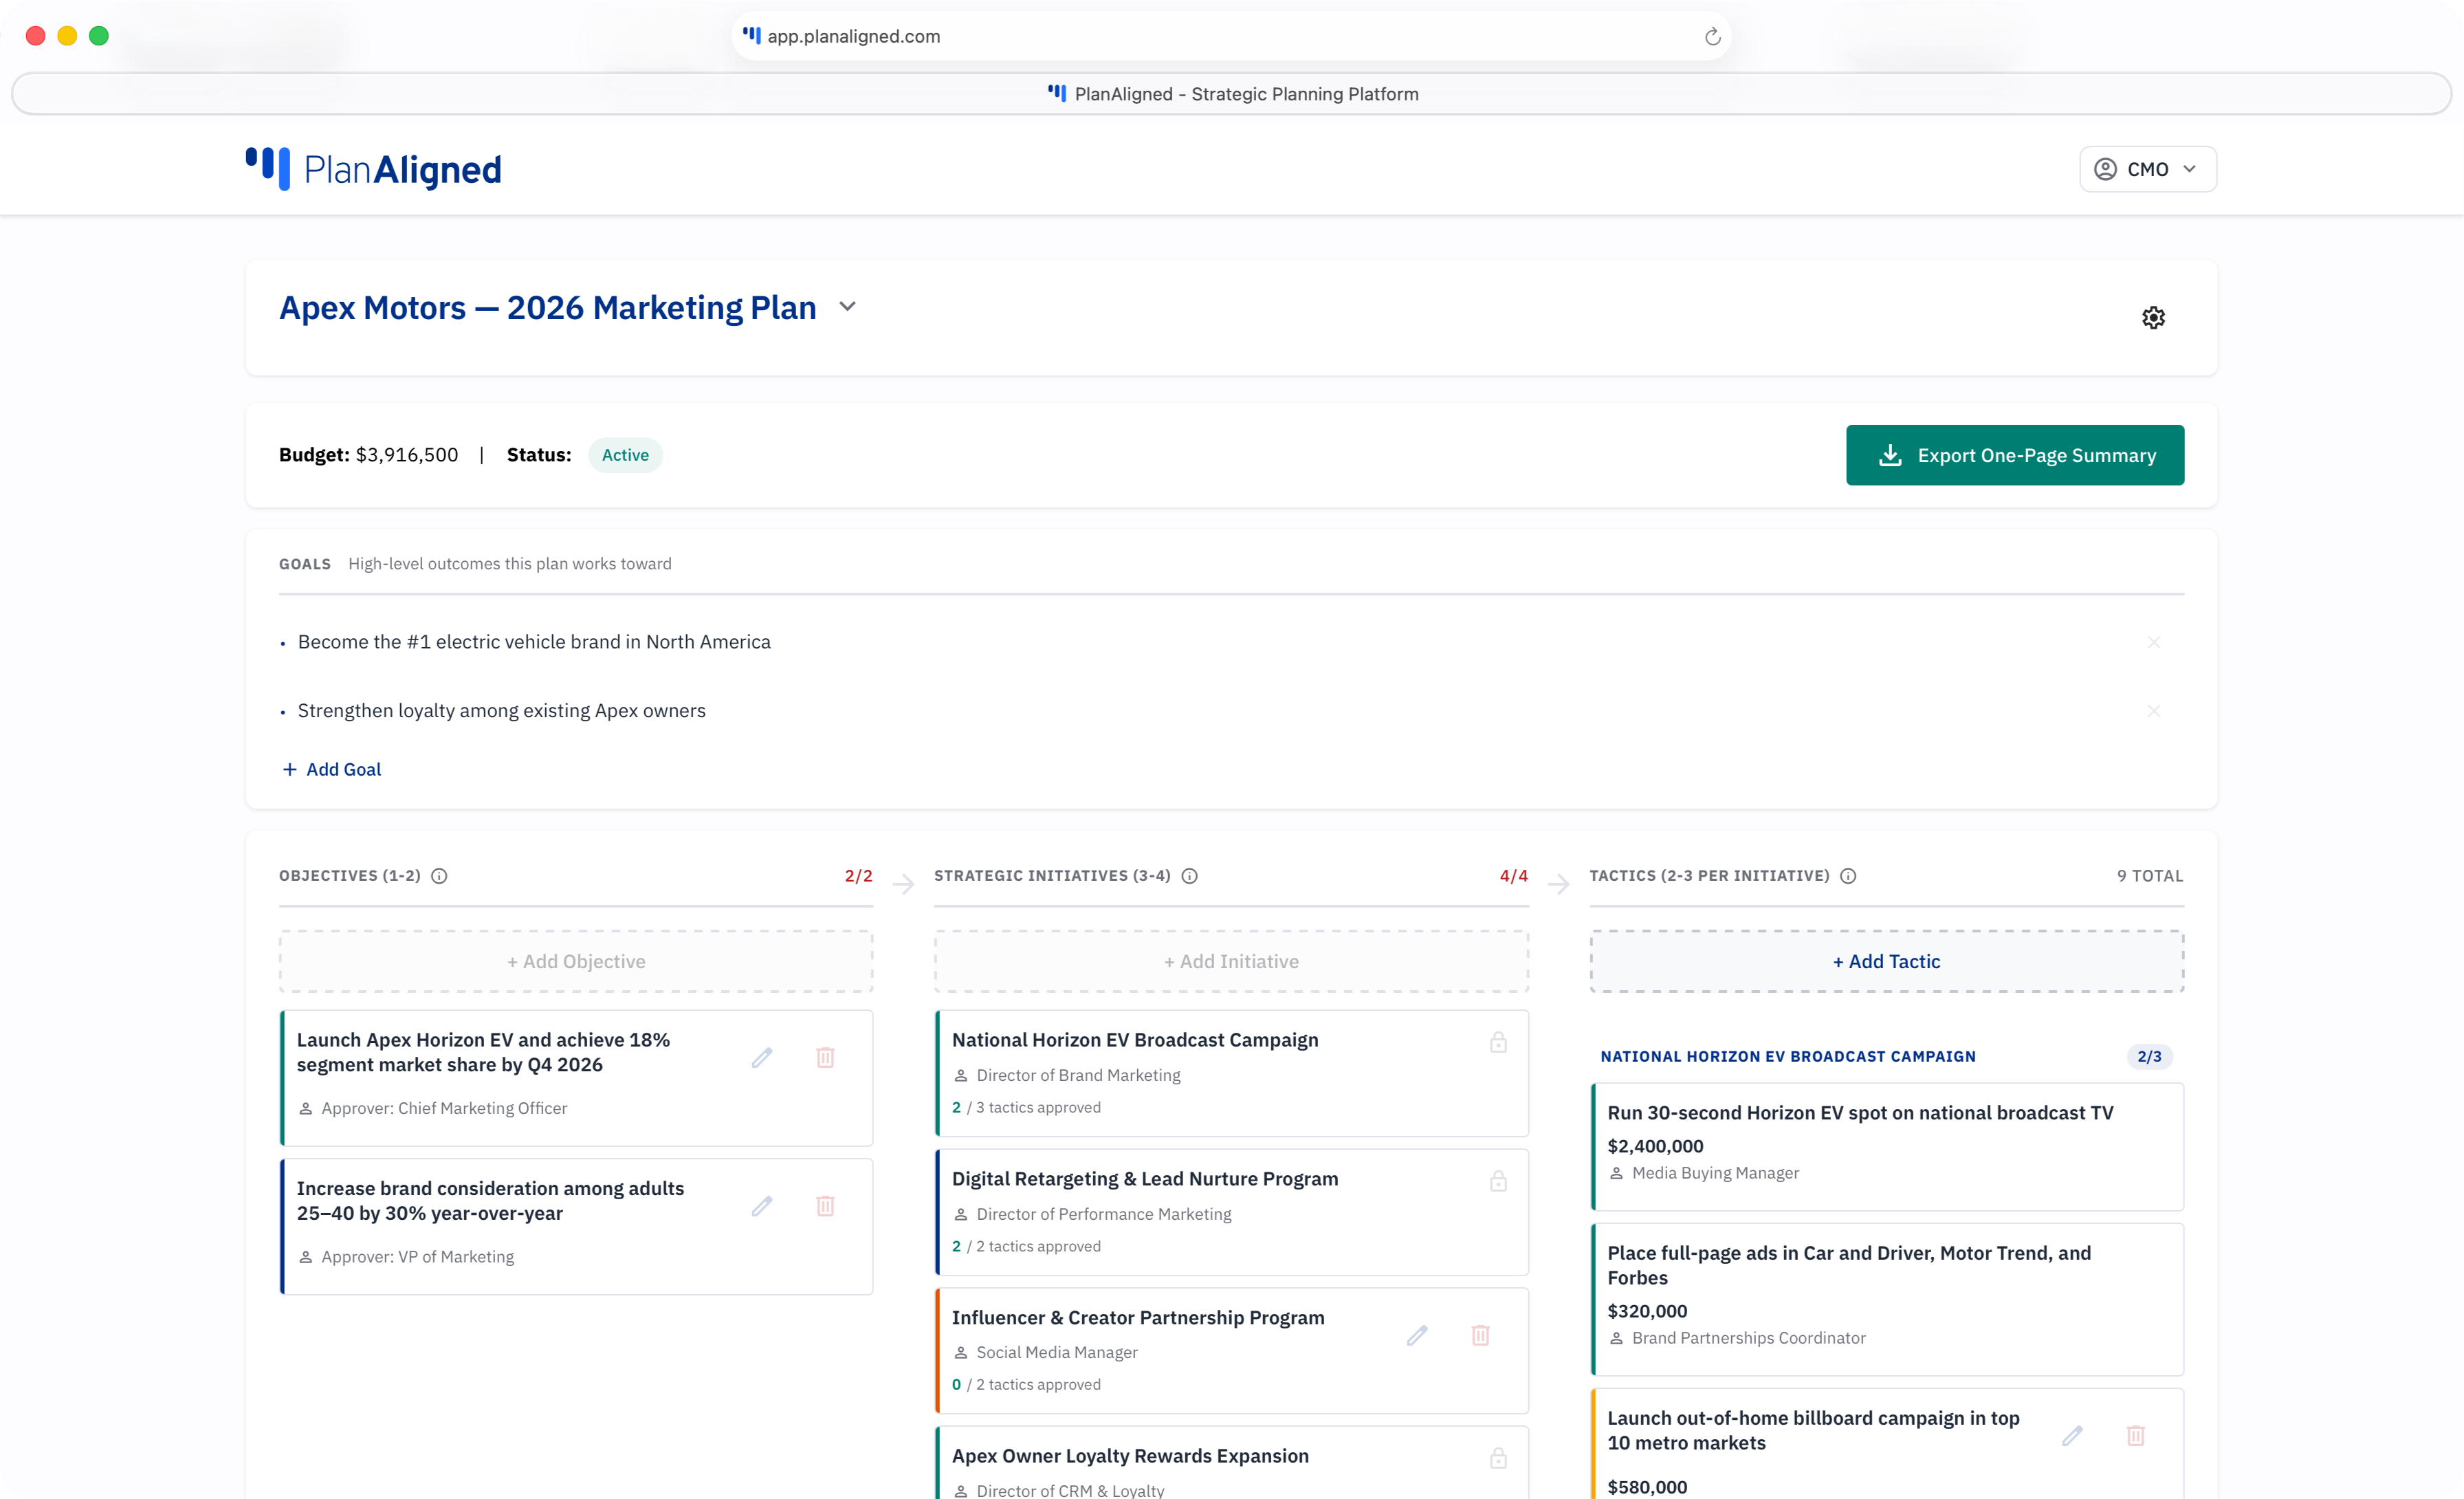Screen dimensions: 2464x1499
Task: Click the PlanAligned logo
Action: tap(373, 169)
